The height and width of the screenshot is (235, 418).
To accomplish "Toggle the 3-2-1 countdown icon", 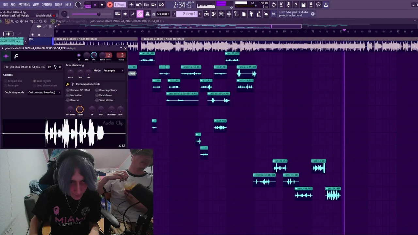I will click(x=146, y=5).
